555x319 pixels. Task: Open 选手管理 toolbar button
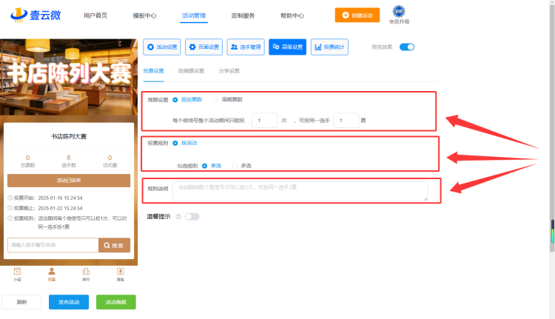tap(246, 47)
